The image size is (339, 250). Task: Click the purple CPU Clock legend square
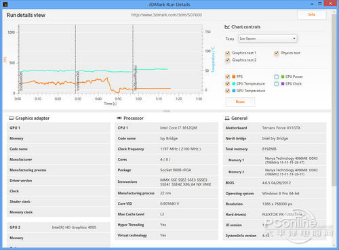(283, 83)
